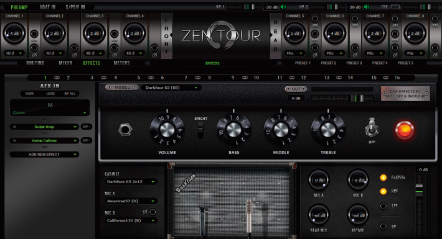Click the amp input jack icon
The width and height of the screenshot is (442, 239).
pos(125,130)
